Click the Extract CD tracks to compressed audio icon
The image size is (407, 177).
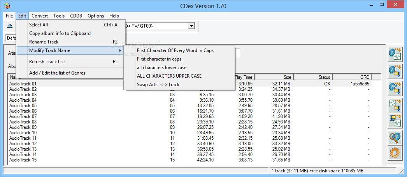[395, 72]
